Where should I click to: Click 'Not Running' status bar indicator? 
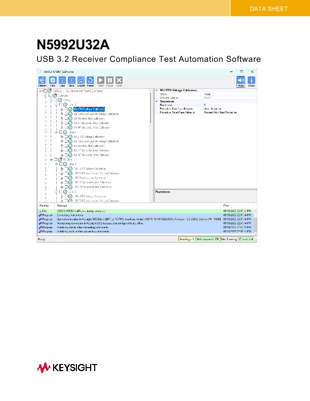point(229,239)
